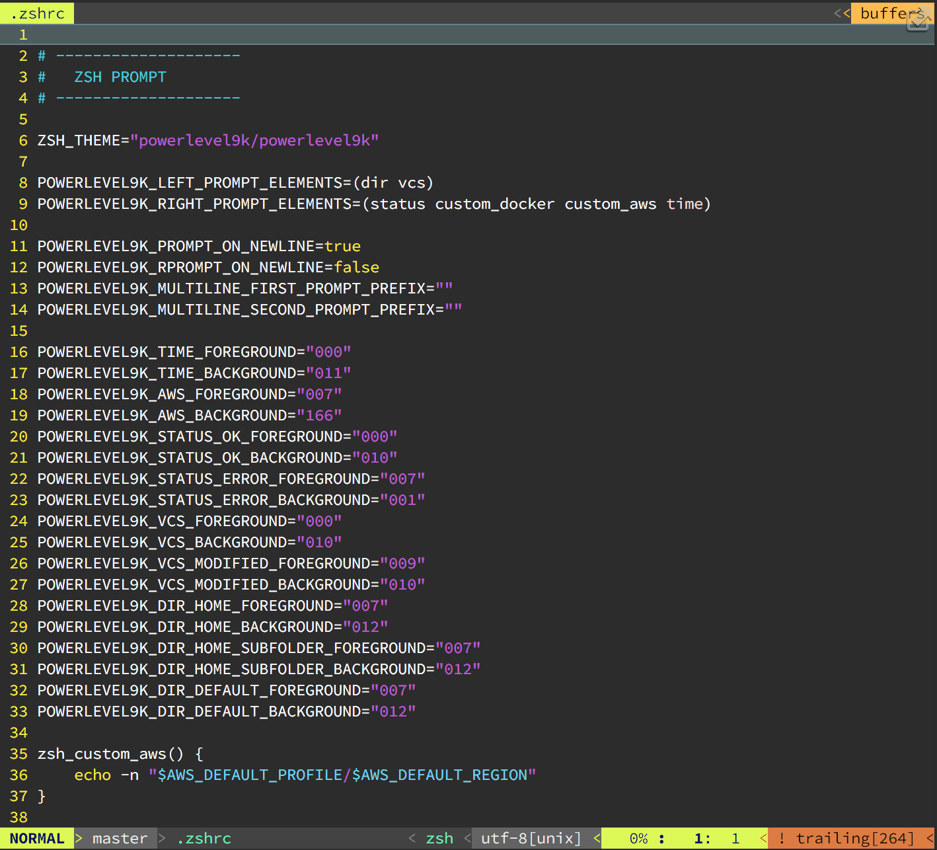937x850 pixels.
Task: Click the .zshrc filename in status line
Action: pos(204,838)
